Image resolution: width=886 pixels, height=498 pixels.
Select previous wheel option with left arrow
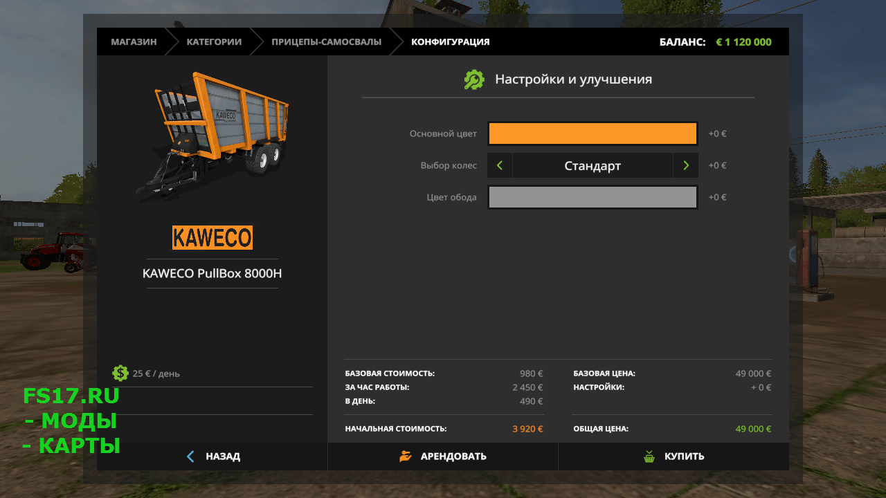500,165
